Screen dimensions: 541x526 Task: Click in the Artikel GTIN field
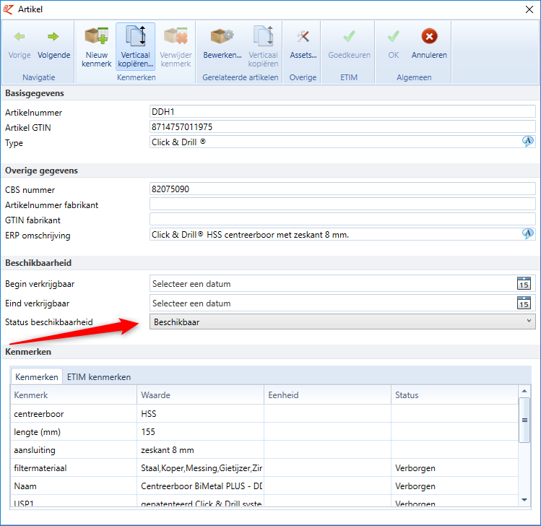pyautogui.click(x=342, y=126)
